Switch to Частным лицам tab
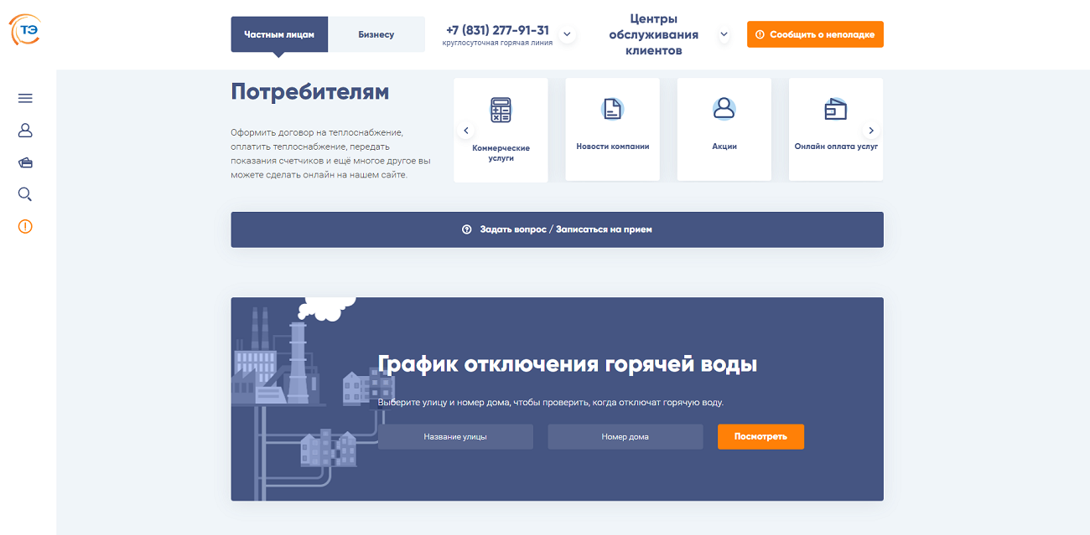 tap(279, 34)
